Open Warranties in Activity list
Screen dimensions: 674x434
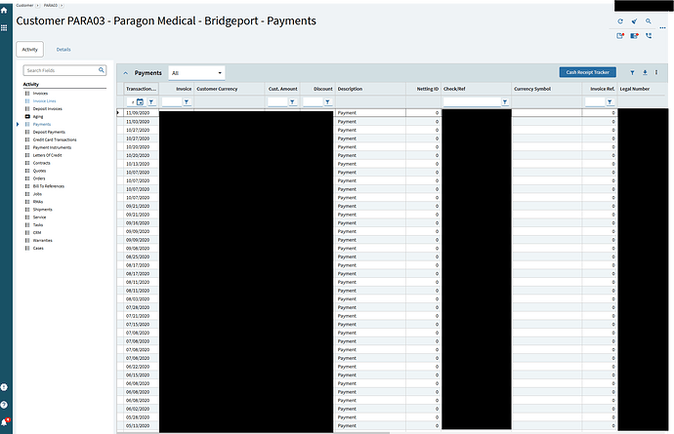[43, 240]
